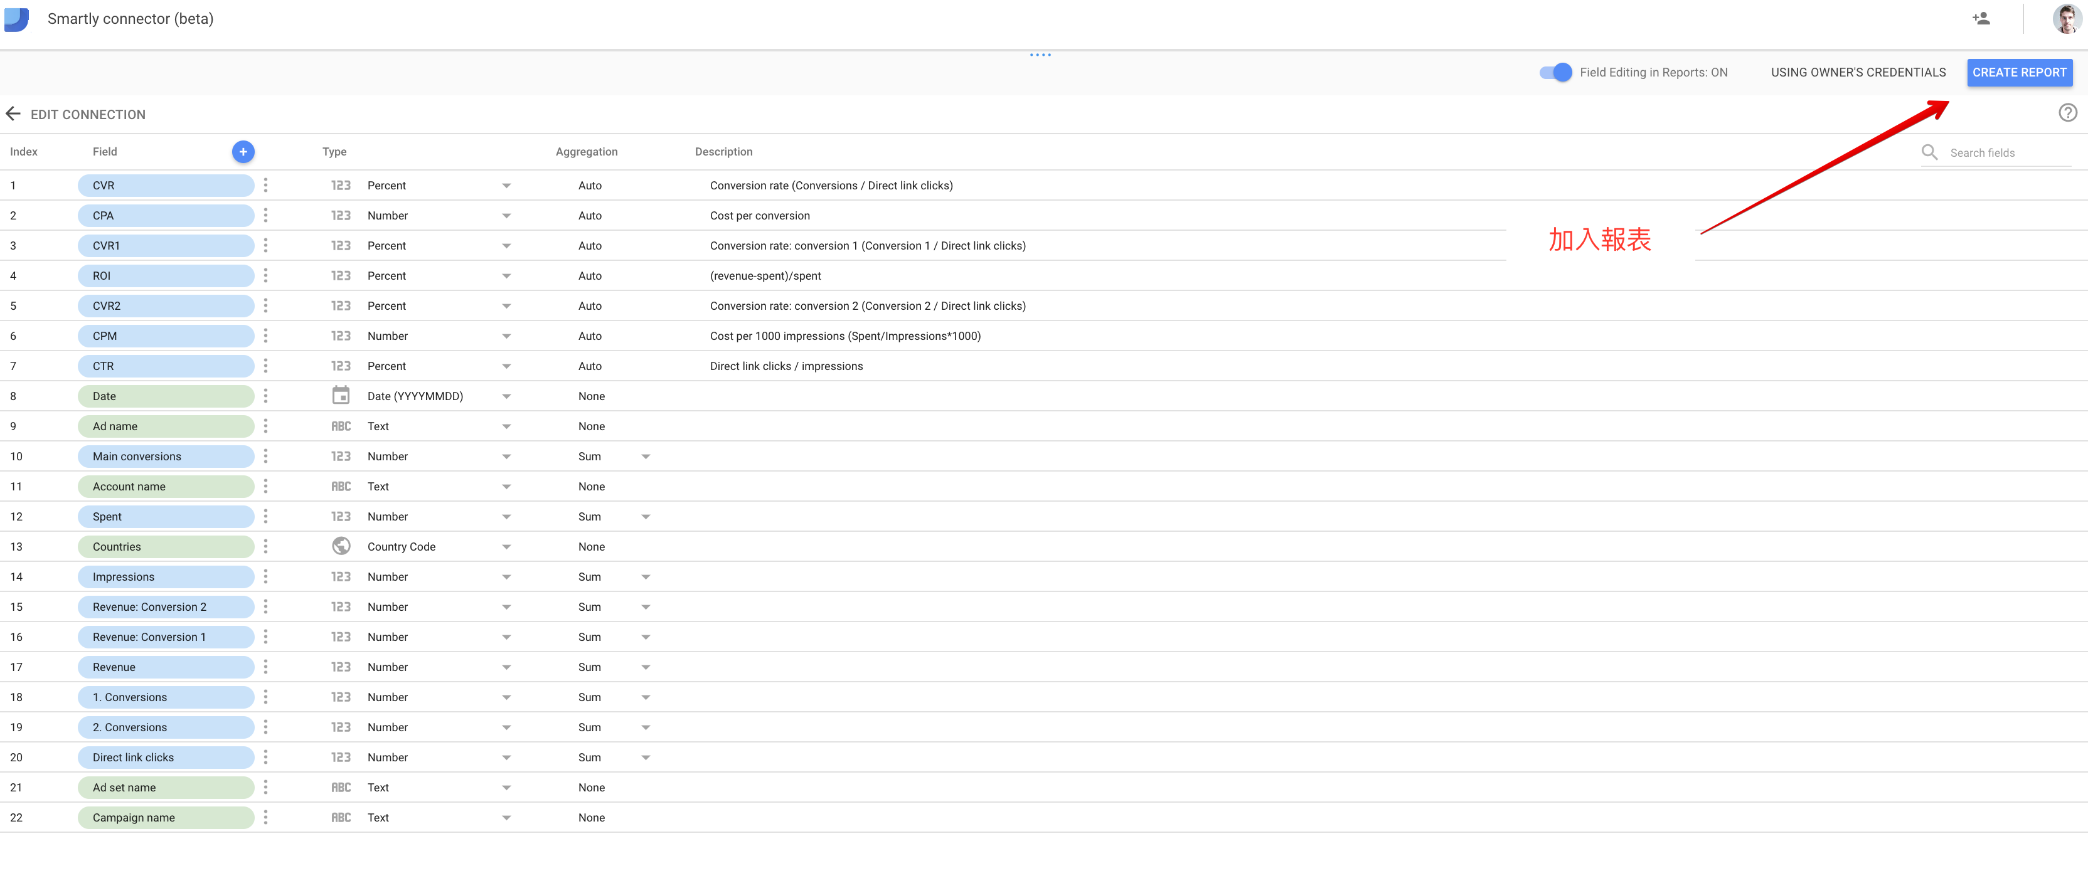Viewport: 2088px width, 893px height.
Task: Expand Aggregation dropdown for Spent
Action: click(646, 516)
